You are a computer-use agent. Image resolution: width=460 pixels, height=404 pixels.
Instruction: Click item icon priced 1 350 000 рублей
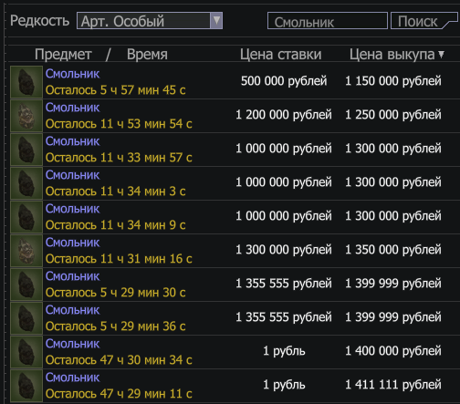click(x=26, y=251)
